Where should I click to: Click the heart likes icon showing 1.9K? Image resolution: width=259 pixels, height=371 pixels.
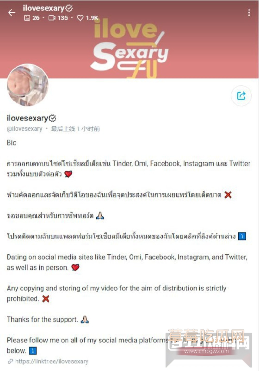click(x=80, y=18)
